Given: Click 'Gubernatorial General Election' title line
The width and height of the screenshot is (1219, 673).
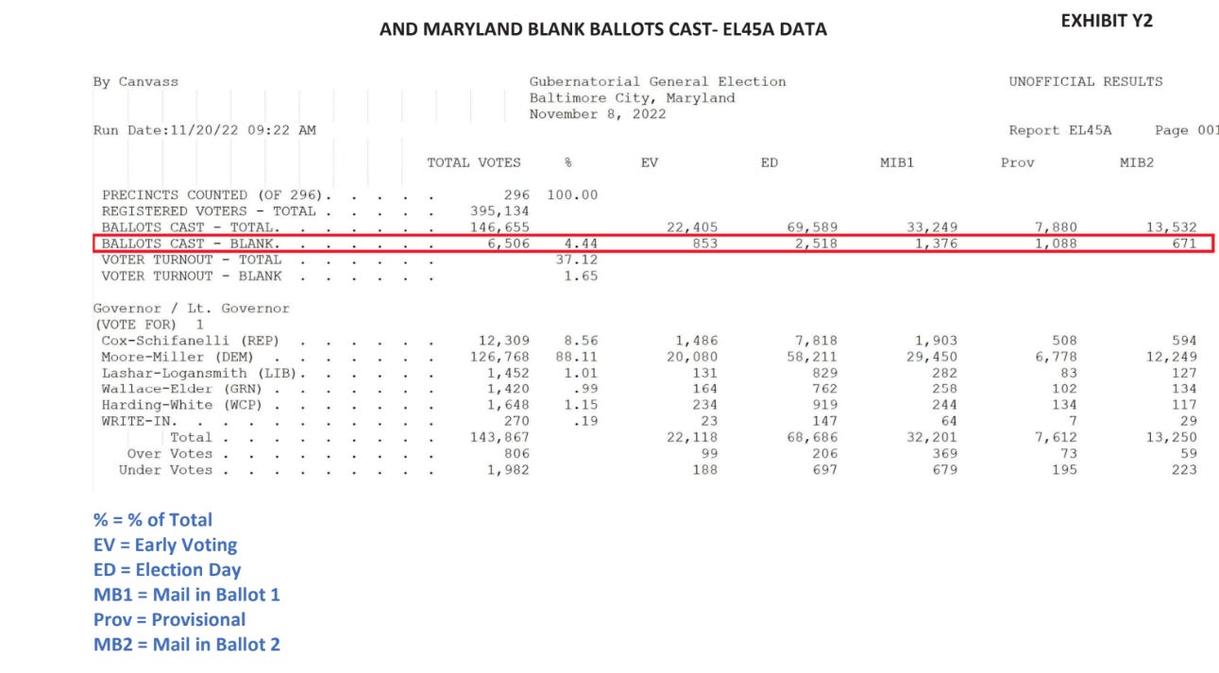Looking at the screenshot, I should (x=657, y=82).
